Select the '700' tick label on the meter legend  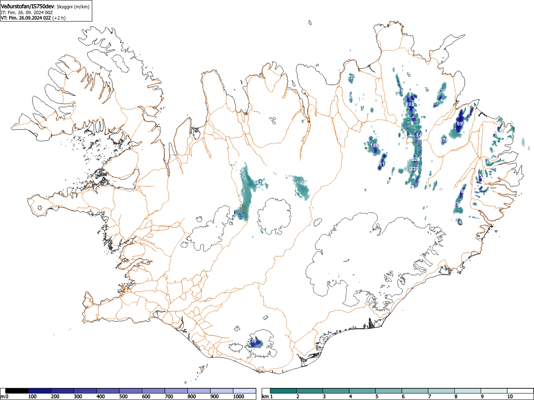[169, 397]
